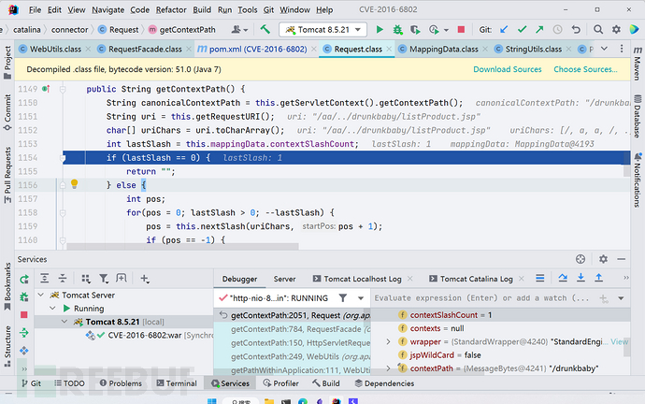Push commits with Git green arrow
Viewport: 645px width, 404px height.
click(x=539, y=30)
